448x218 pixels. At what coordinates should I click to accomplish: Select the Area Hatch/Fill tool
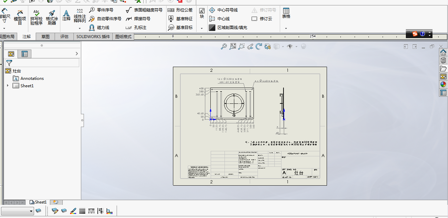click(228, 28)
